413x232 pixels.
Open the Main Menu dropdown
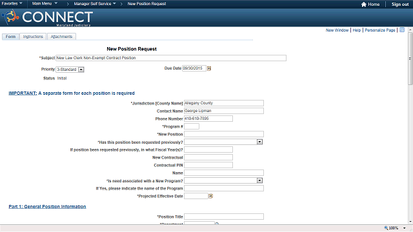[45, 4]
